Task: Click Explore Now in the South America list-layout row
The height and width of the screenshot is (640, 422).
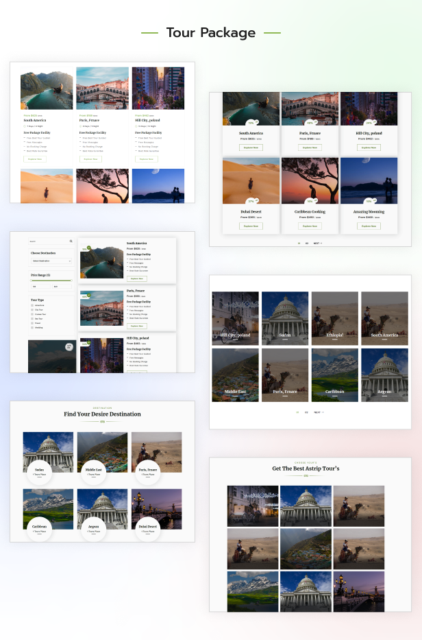Action: pos(137,278)
